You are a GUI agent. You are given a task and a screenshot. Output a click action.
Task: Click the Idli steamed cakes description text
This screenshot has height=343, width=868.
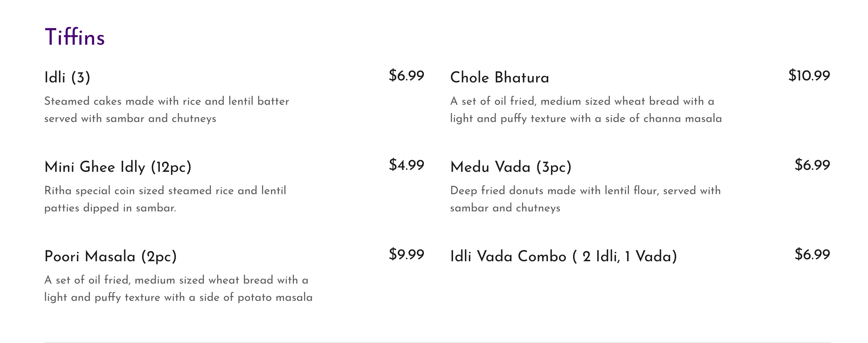(167, 110)
